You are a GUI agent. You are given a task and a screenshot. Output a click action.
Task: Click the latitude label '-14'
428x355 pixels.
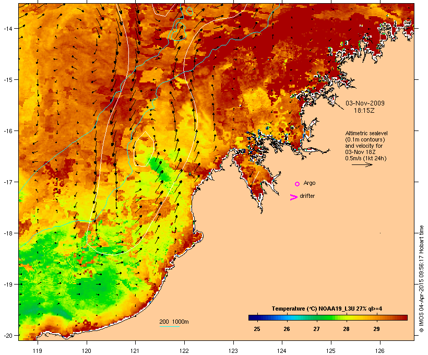click(8, 28)
